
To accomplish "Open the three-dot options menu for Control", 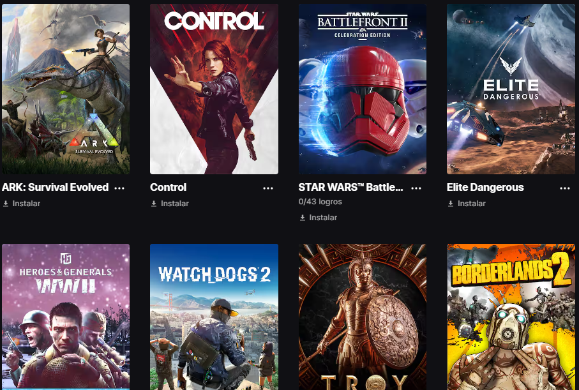I will click(x=268, y=188).
